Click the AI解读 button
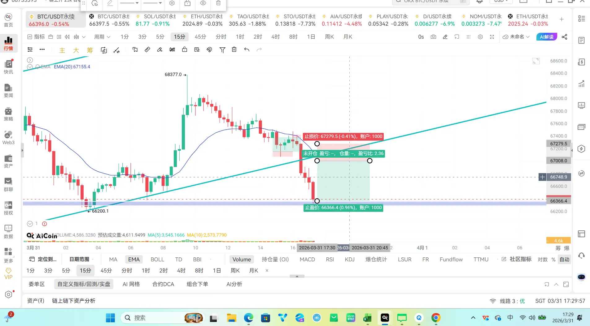Viewport: 590px width, 326px height. coord(547,37)
